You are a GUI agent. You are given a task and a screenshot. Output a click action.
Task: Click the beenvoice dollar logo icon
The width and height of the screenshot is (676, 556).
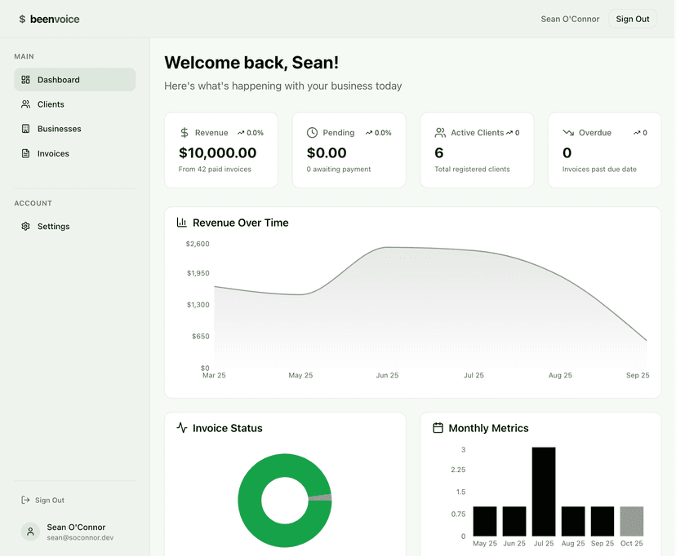click(x=21, y=18)
